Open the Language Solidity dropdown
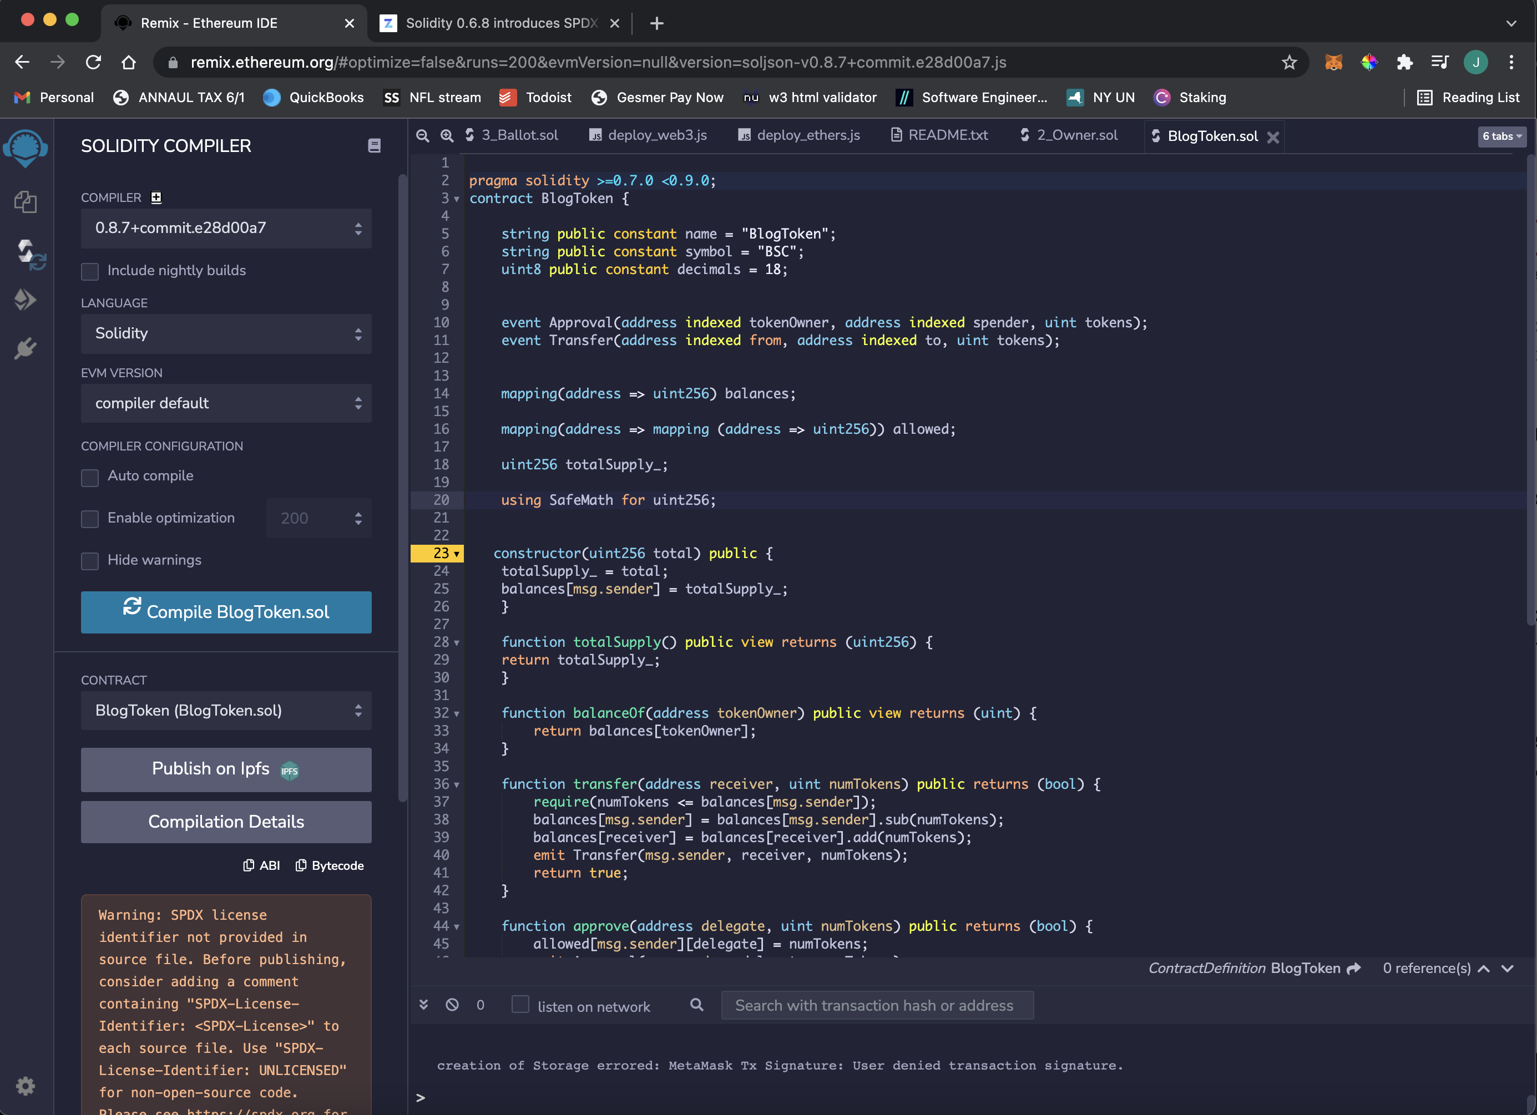The image size is (1537, 1115). click(x=226, y=333)
